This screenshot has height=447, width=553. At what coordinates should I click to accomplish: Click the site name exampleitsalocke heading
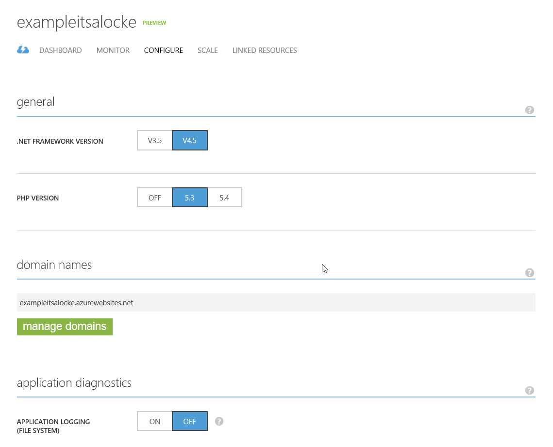(76, 22)
